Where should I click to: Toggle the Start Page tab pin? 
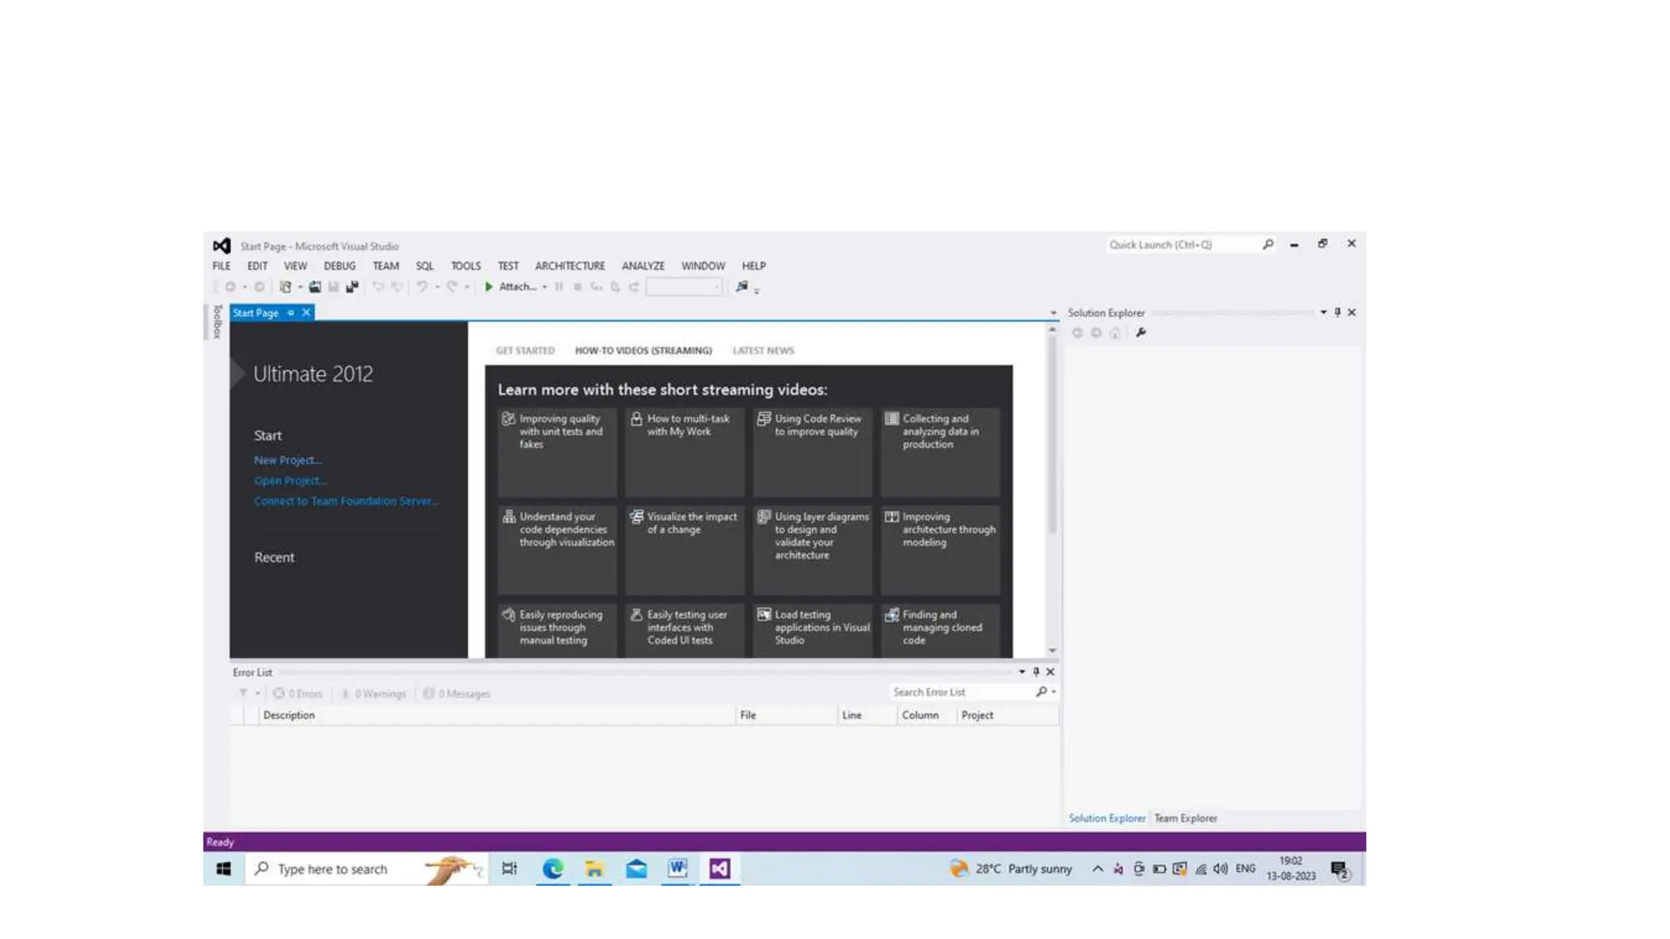291,313
